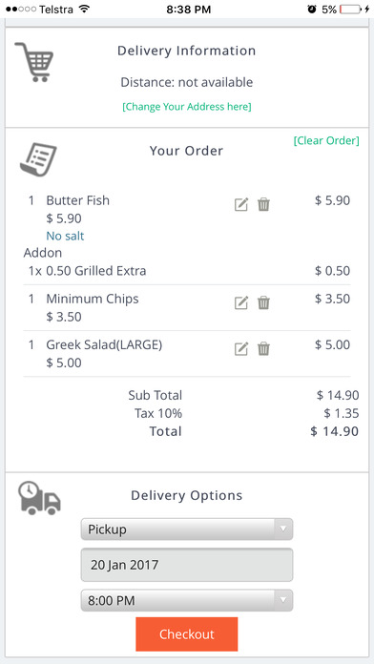
Task: Select the 20 Jan 2017 date field
Action: coord(187,565)
